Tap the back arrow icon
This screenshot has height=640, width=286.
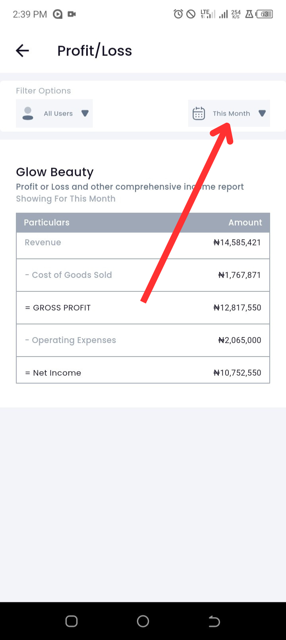coord(22,50)
